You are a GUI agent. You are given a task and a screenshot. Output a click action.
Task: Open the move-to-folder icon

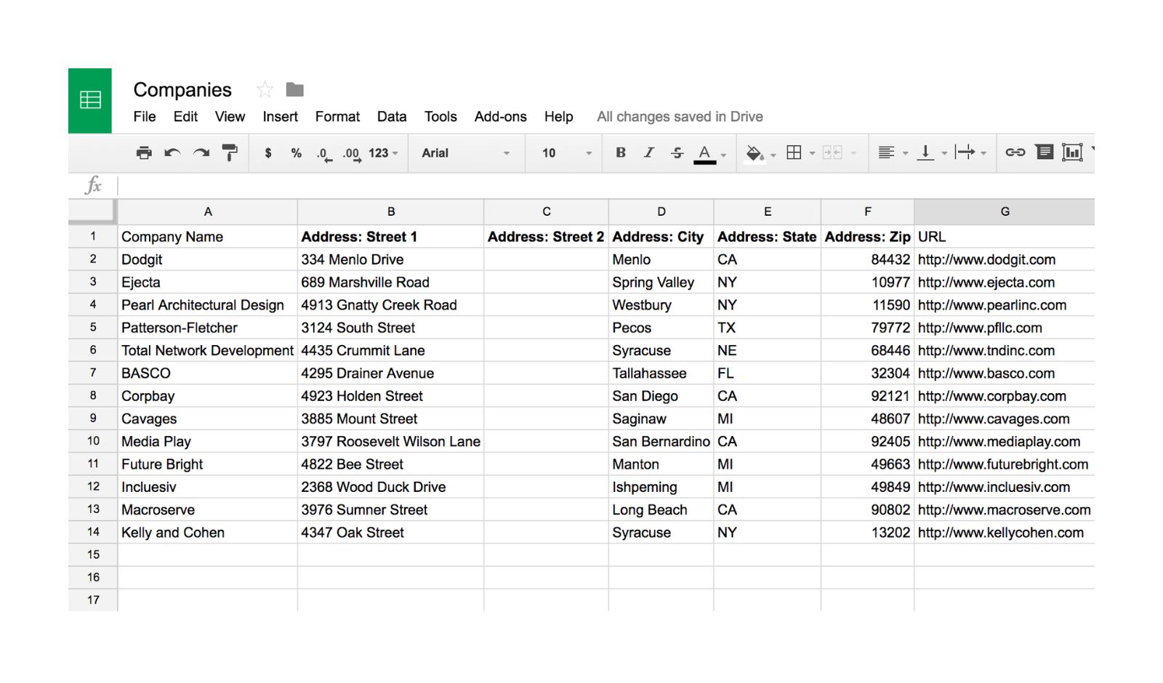click(294, 89)
